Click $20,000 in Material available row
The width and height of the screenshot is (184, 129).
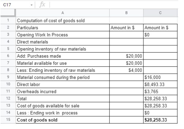point(126,63)
